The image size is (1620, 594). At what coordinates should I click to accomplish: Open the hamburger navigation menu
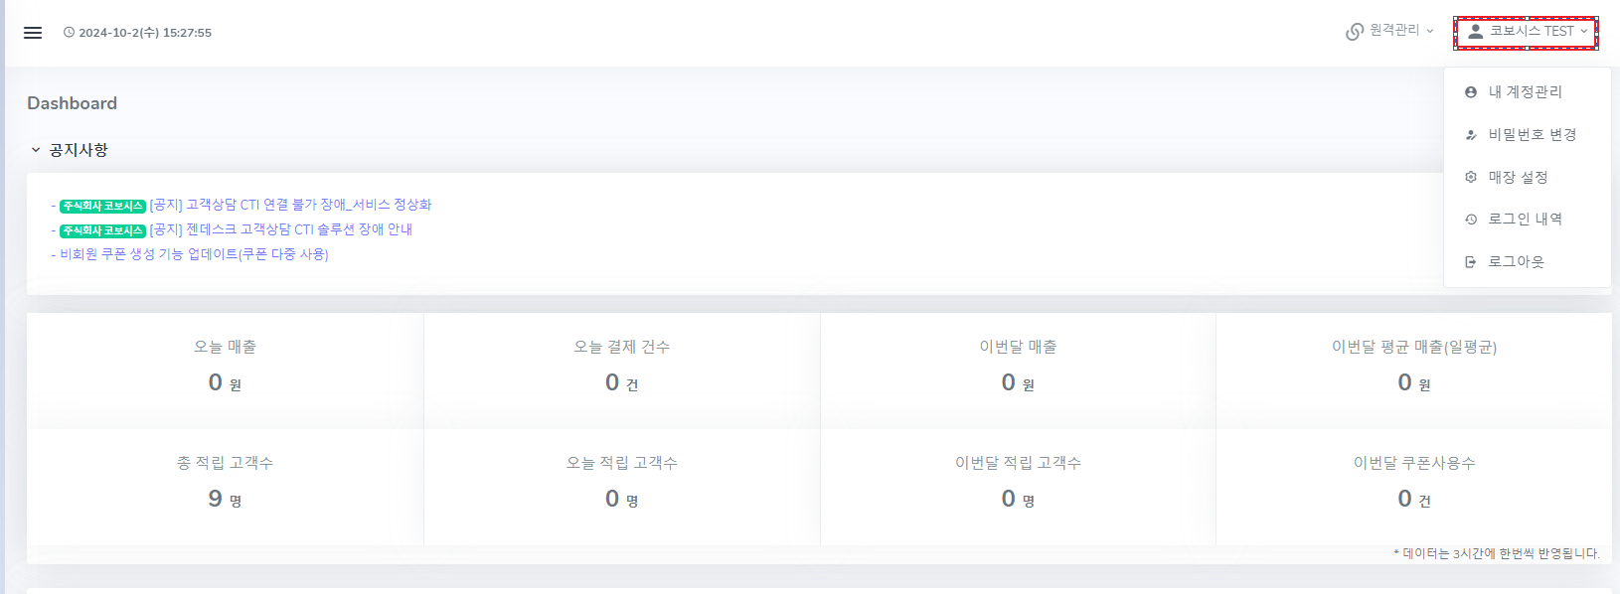coord(33,33)
